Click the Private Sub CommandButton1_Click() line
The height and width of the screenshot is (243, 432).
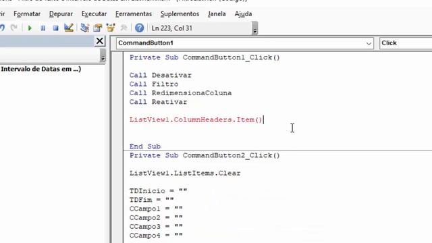coord(205,57)
